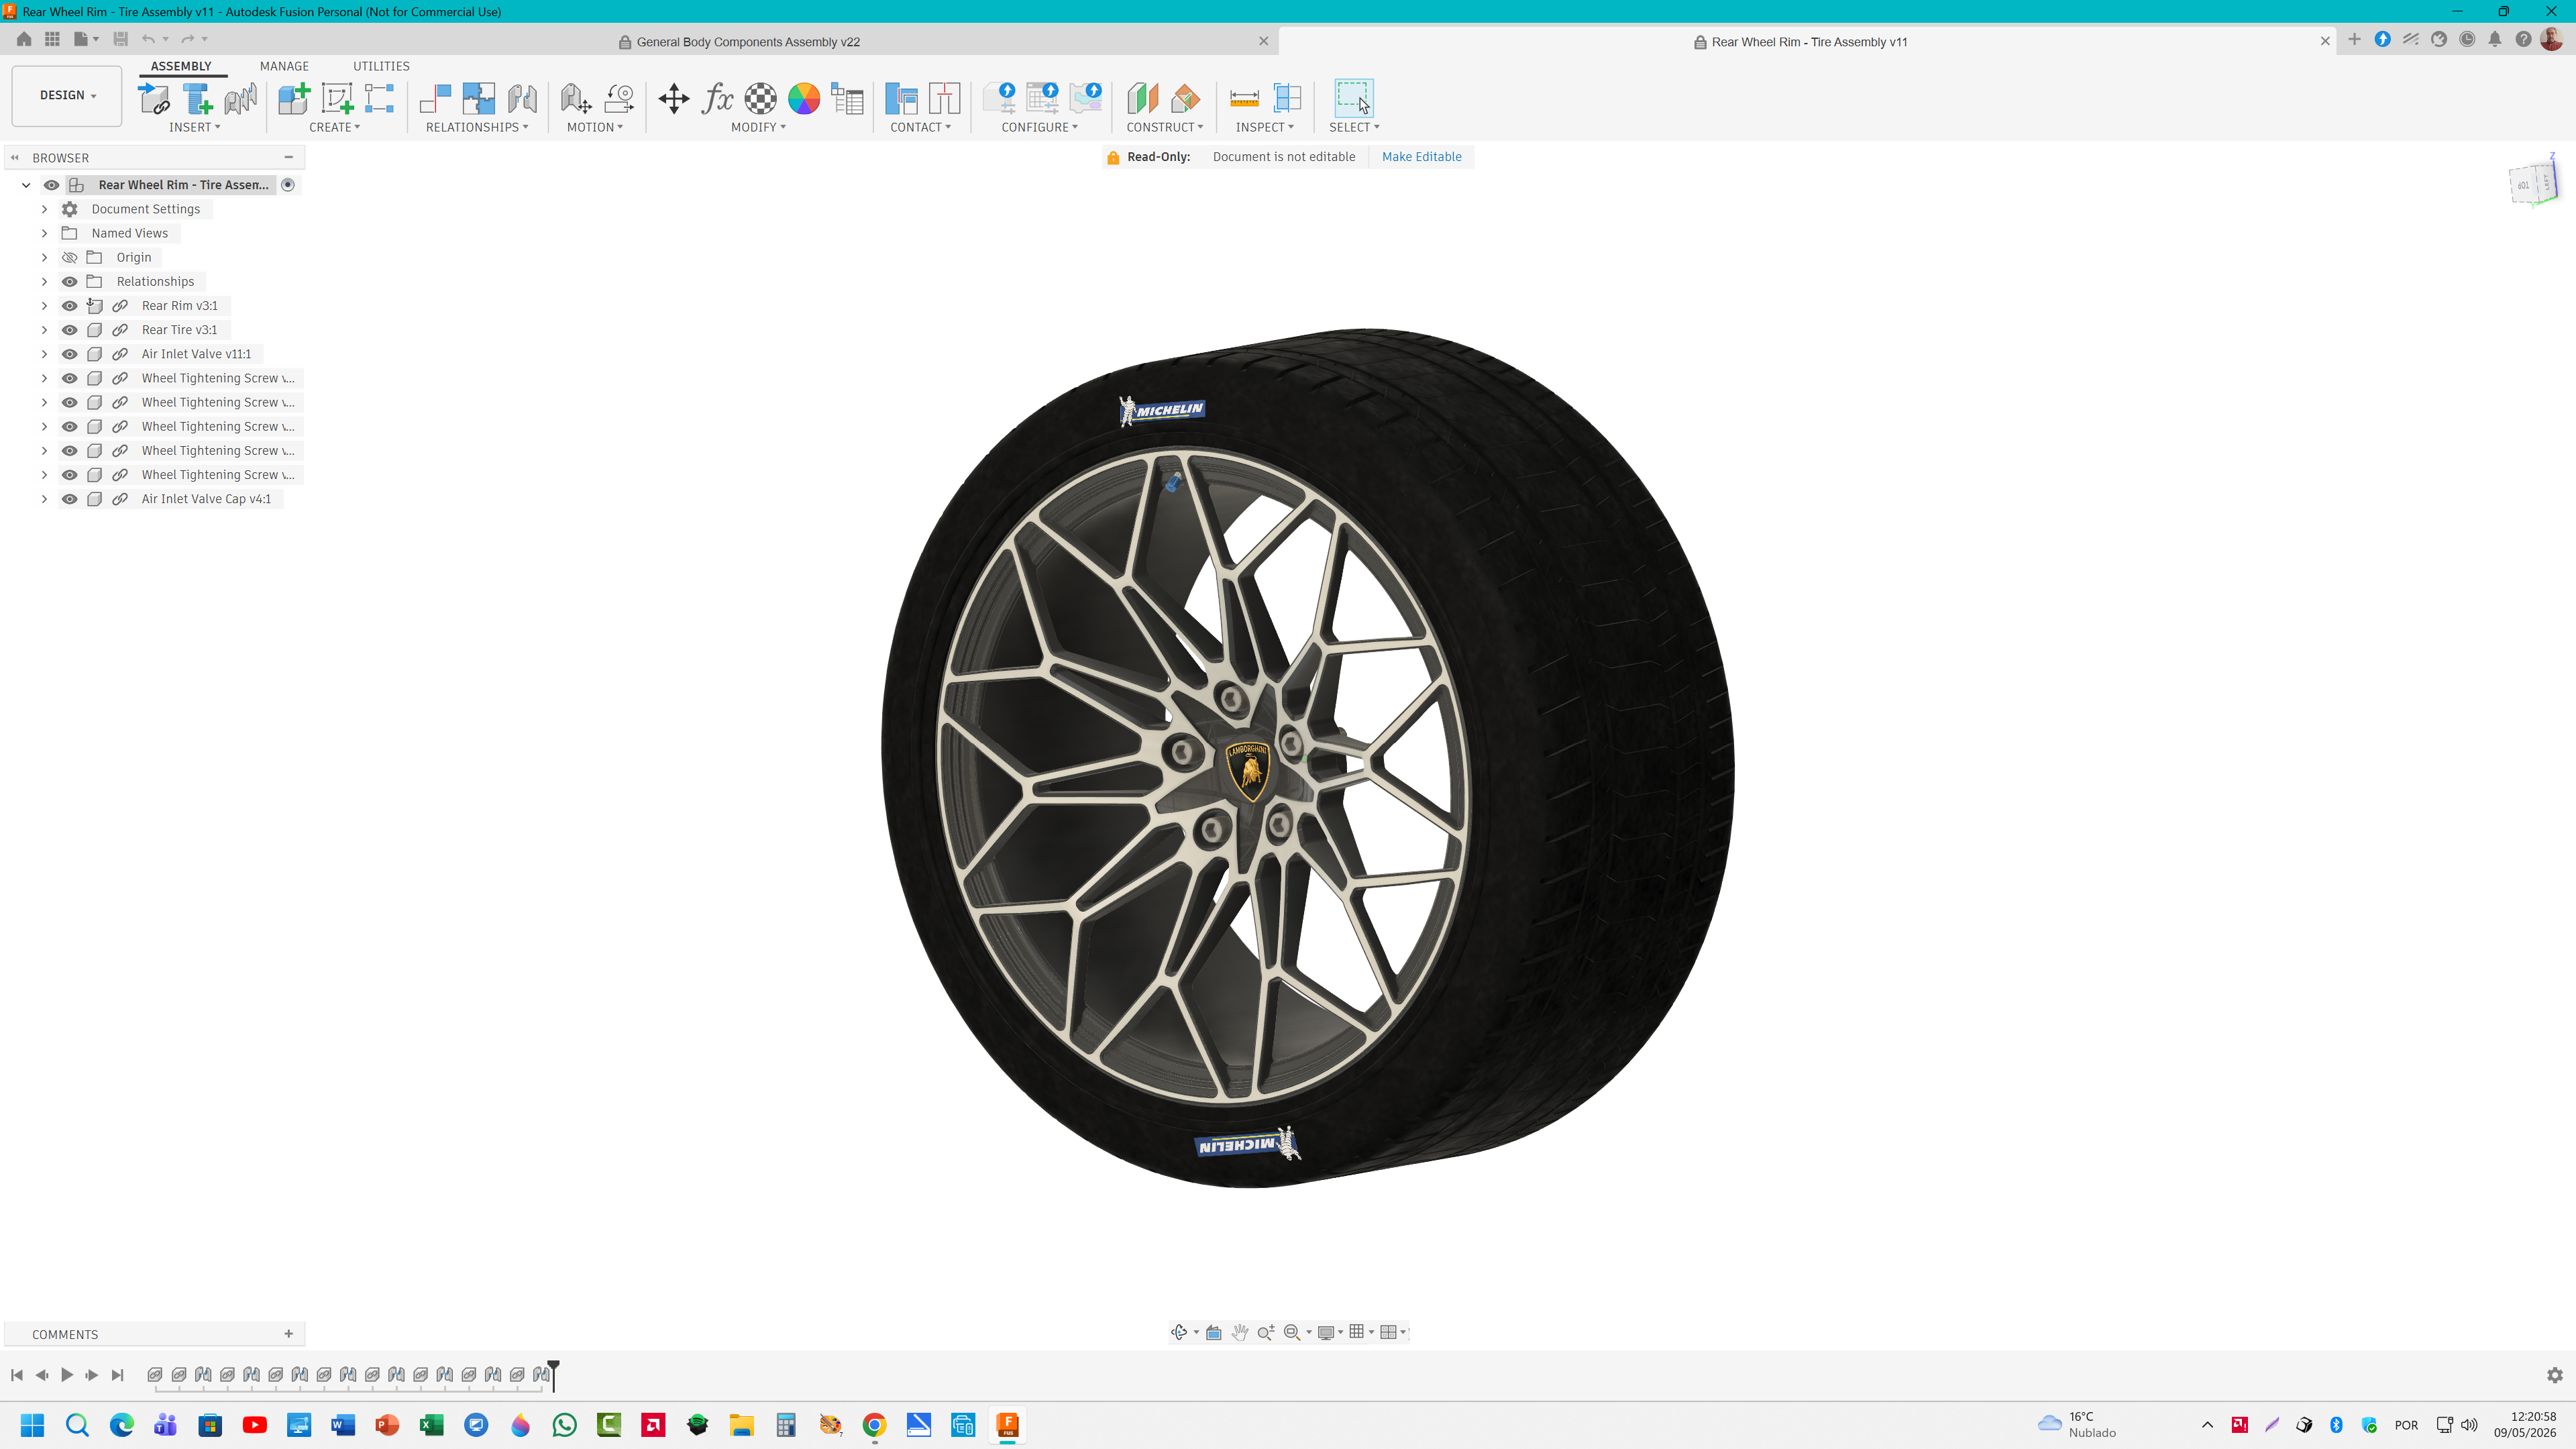Select the Interference tool in Contact
Viewport: 2576px width, 1449px height.
tap(944, 98)
